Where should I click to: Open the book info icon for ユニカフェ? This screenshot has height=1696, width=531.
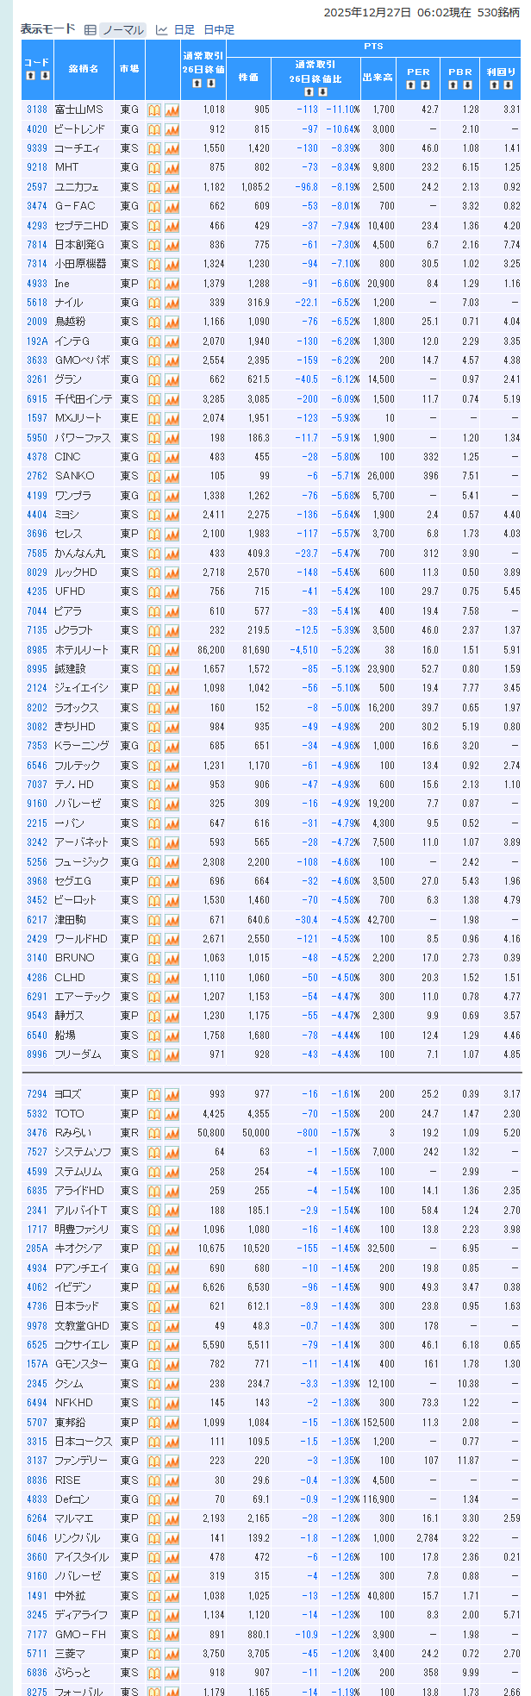point(154,187)
